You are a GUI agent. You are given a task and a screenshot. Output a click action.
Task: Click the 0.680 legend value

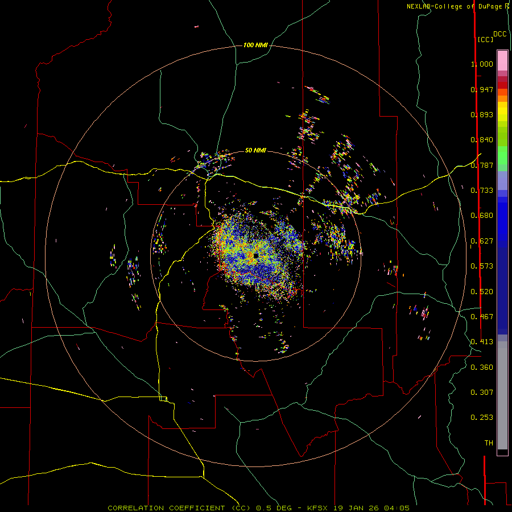coord(482,216)
